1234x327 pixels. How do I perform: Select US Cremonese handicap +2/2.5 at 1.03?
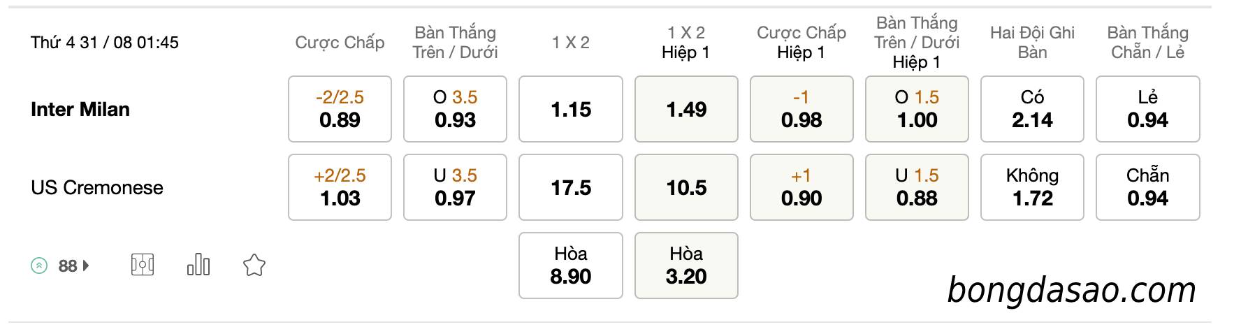(x=340, y=187)
